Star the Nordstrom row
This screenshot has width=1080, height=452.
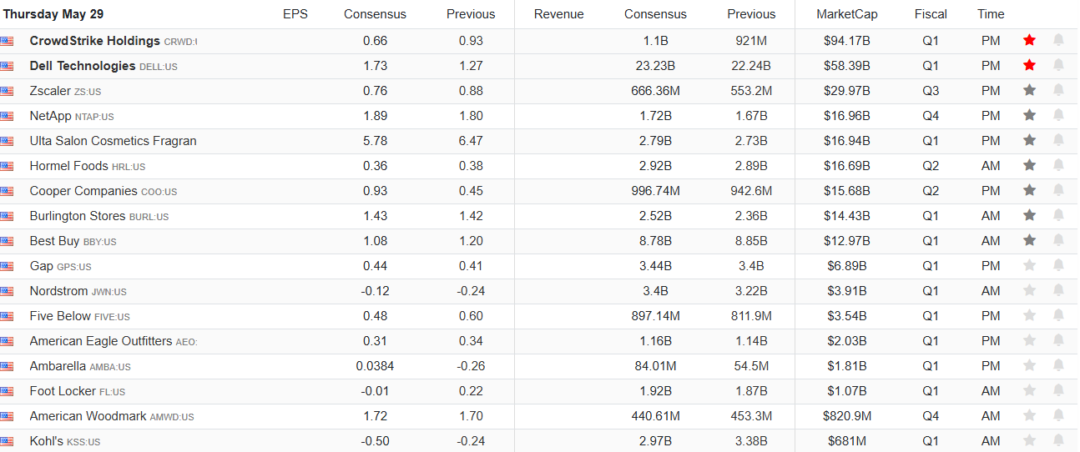[1029, 290]
